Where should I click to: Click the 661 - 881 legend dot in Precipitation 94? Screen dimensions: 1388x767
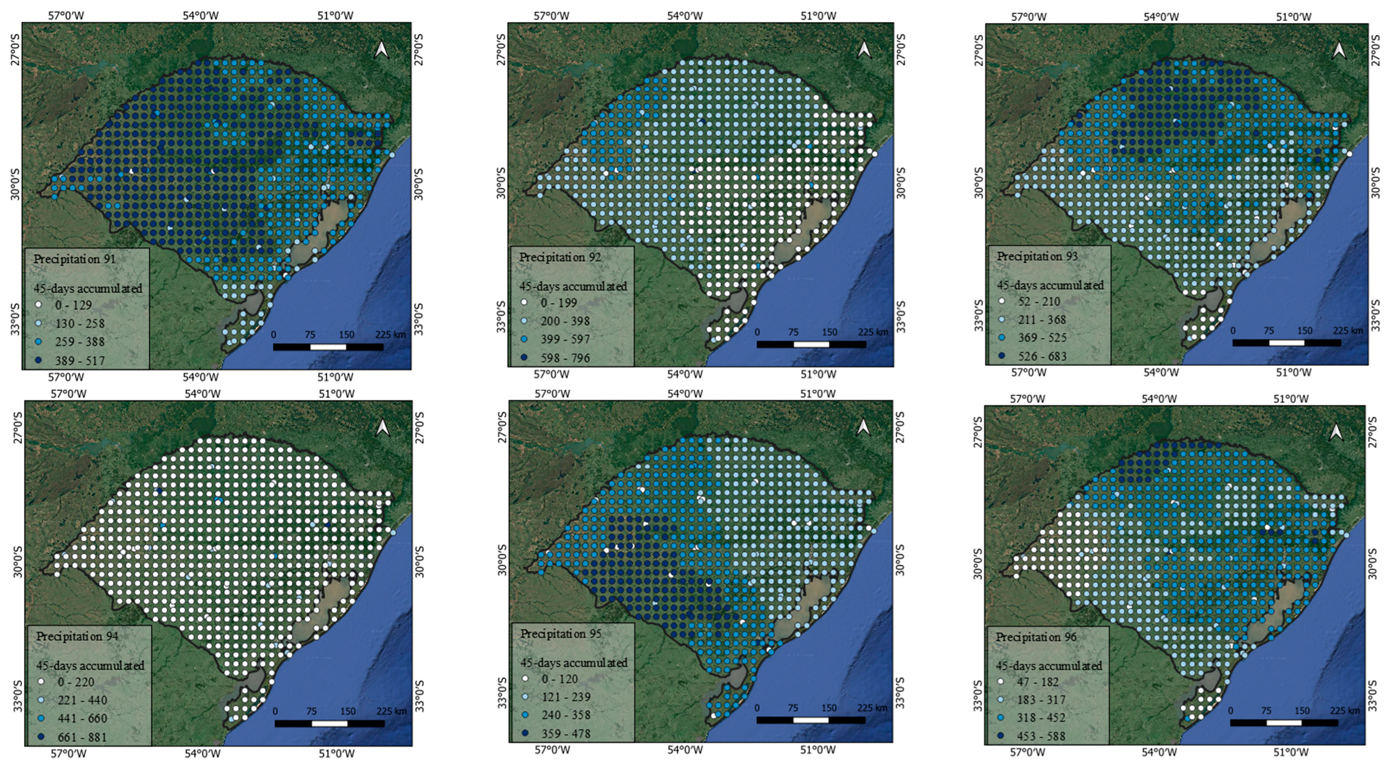point(41,736)
